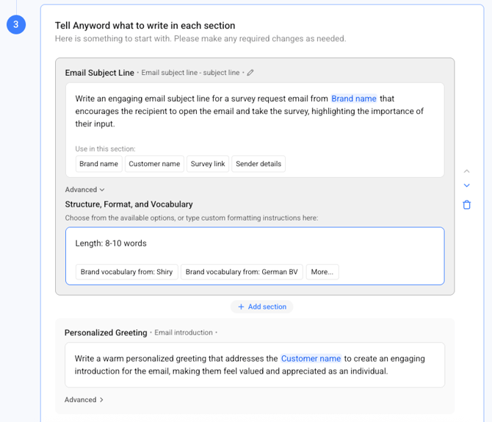Screen dimensions: 492x422
Task: Insert the Sender details variable chip
Action: pos(258,164)
